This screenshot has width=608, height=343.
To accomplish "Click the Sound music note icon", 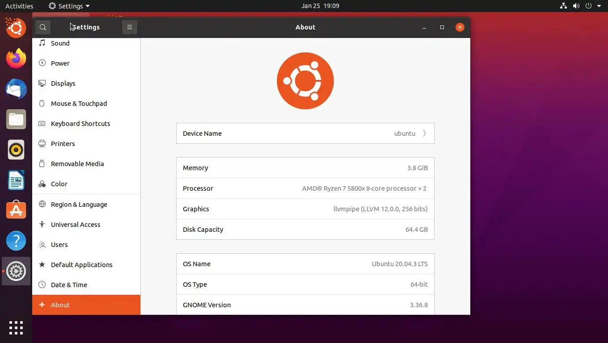I will (42, 43).
